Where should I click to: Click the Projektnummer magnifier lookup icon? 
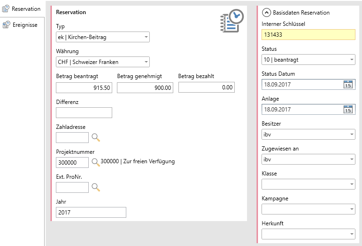[x=96, y=162]
